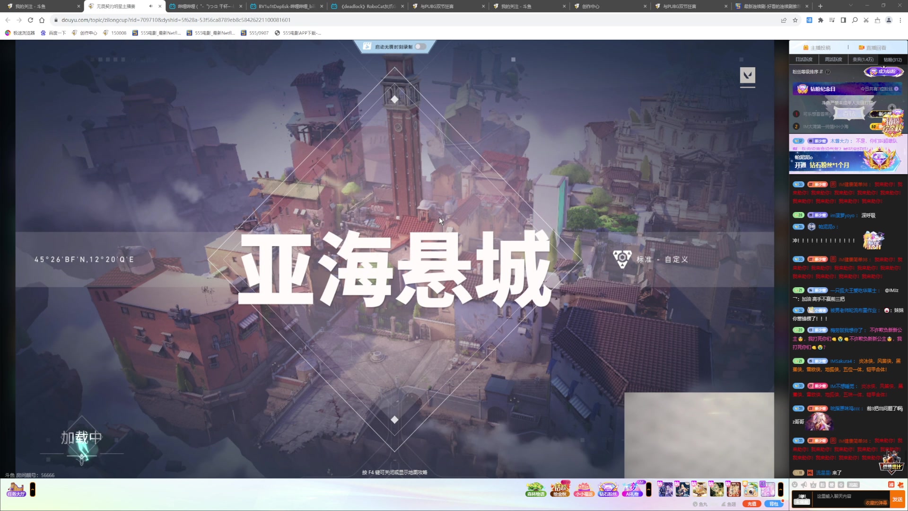
Task: Click the 发送 send button
Action: coord(899,499)
